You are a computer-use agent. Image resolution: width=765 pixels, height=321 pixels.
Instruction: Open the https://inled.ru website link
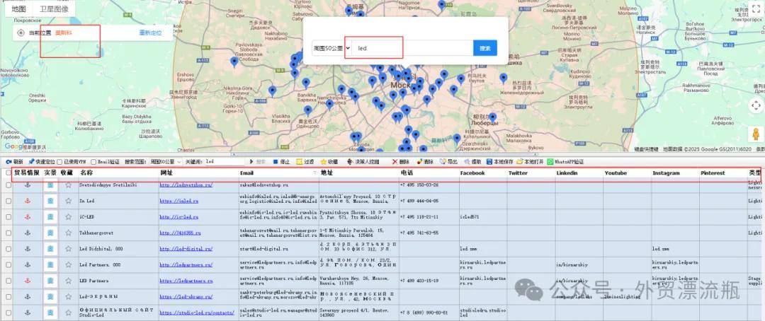[x=178, y=201]
